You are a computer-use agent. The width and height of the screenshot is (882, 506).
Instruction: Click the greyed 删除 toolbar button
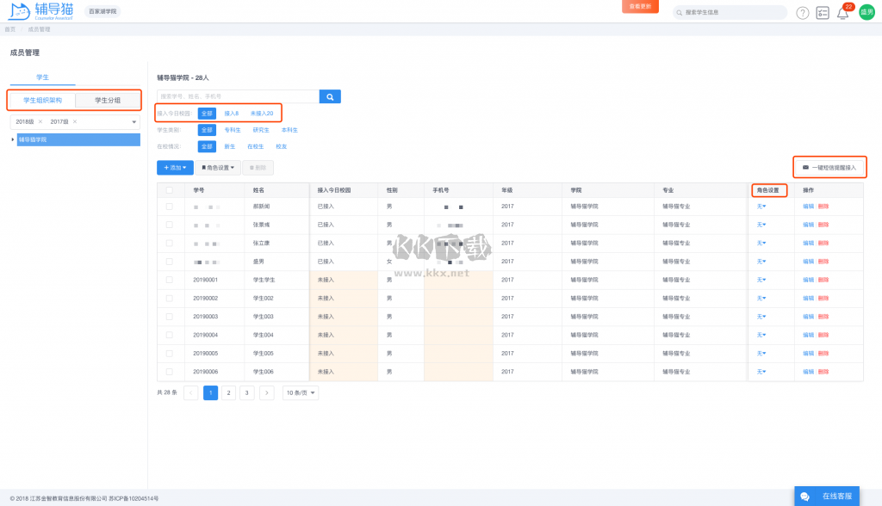pos(258,168)
